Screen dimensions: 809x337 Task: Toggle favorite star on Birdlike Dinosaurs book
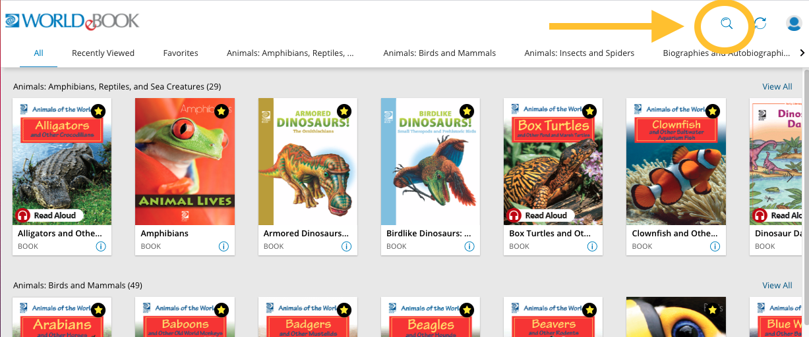pos(466,111)
